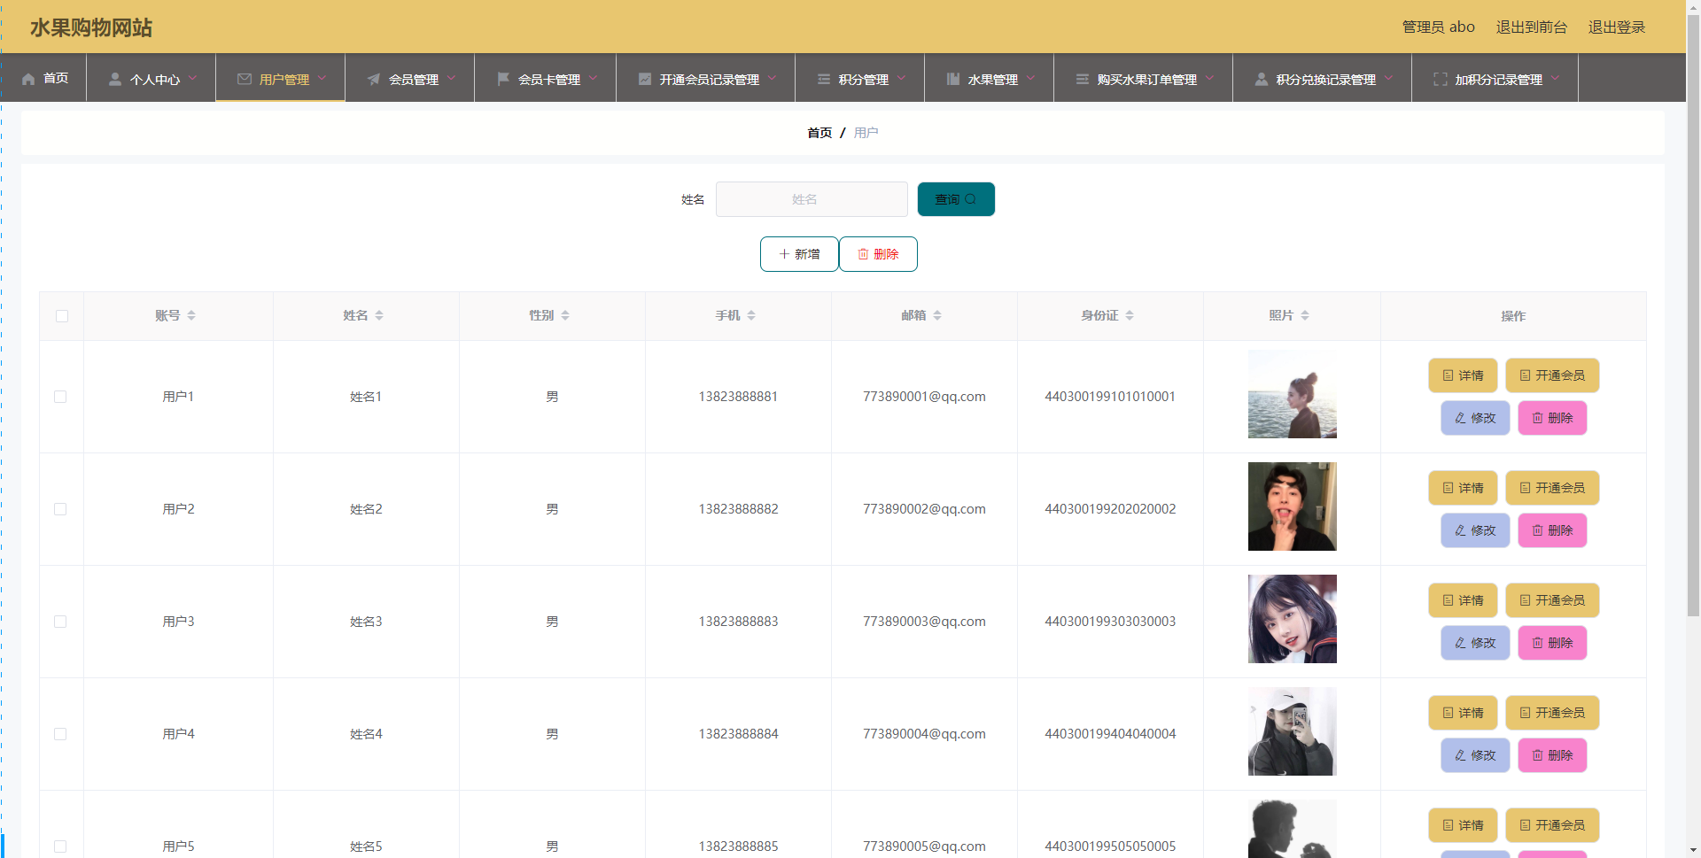Click the home icon beside 首页
1701x858 pixels.
click(28, 79)
